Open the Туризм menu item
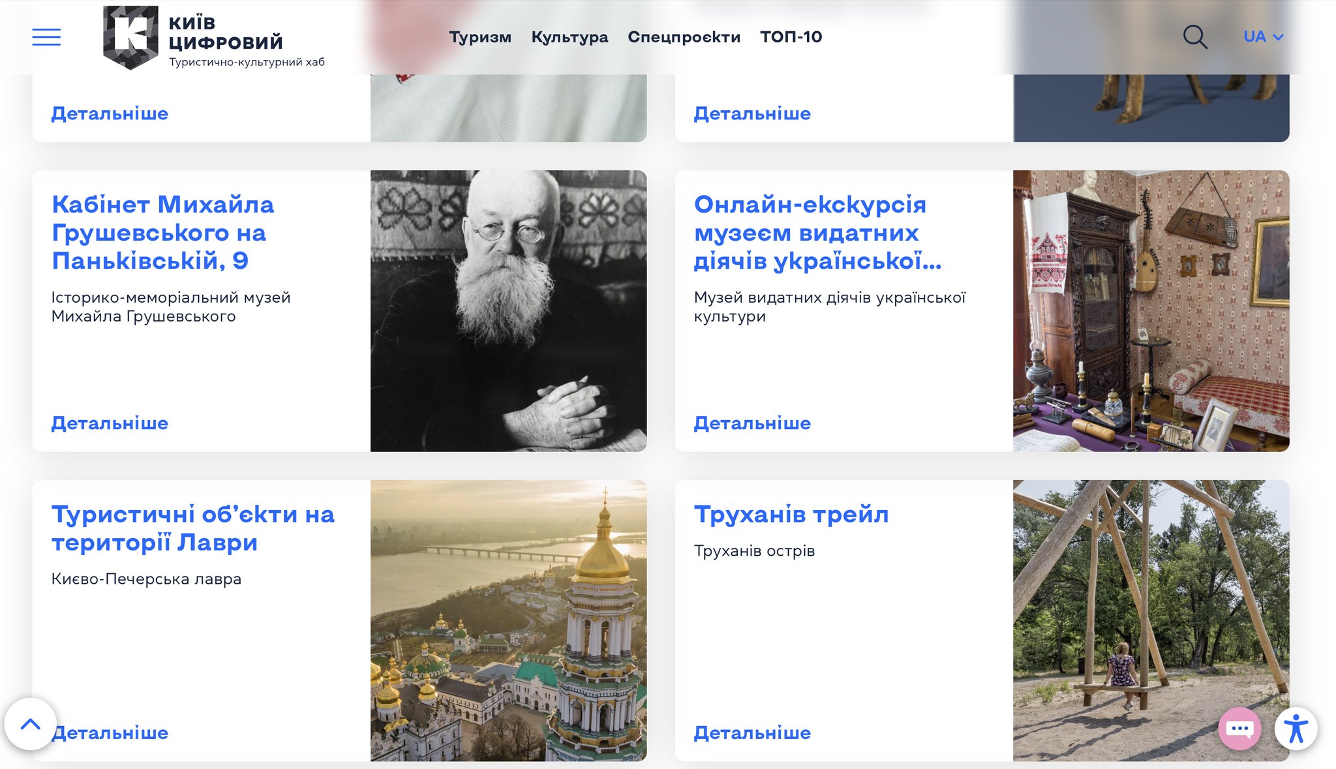 [x=480, y=37]
